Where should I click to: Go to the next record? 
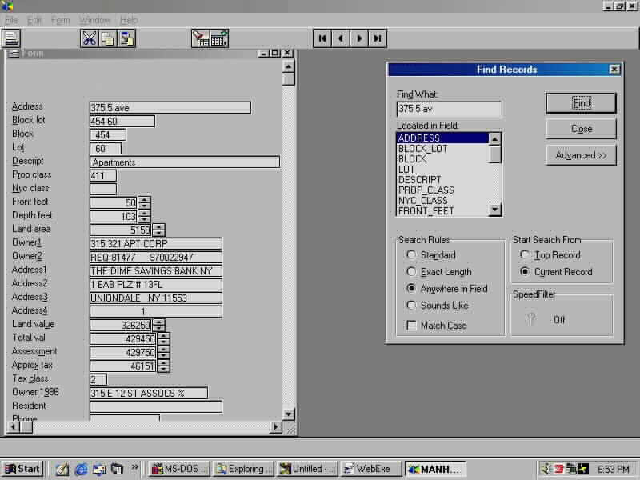click(x=359, y=38)
